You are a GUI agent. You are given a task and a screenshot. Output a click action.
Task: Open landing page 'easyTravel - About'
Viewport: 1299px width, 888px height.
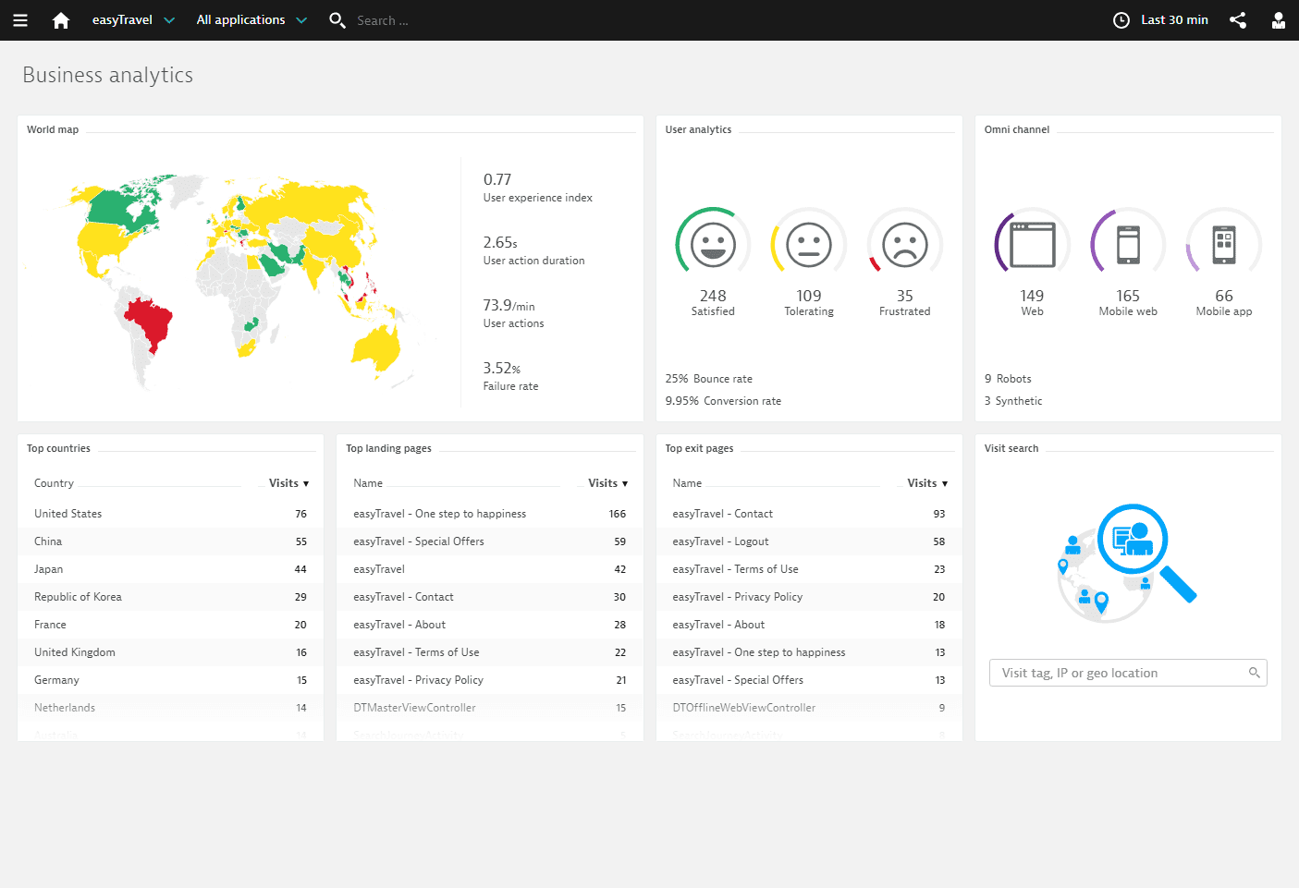(x=399, y=625)
